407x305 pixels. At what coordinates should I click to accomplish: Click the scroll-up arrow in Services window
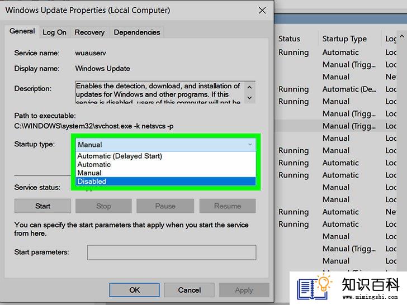click(402, 36)
